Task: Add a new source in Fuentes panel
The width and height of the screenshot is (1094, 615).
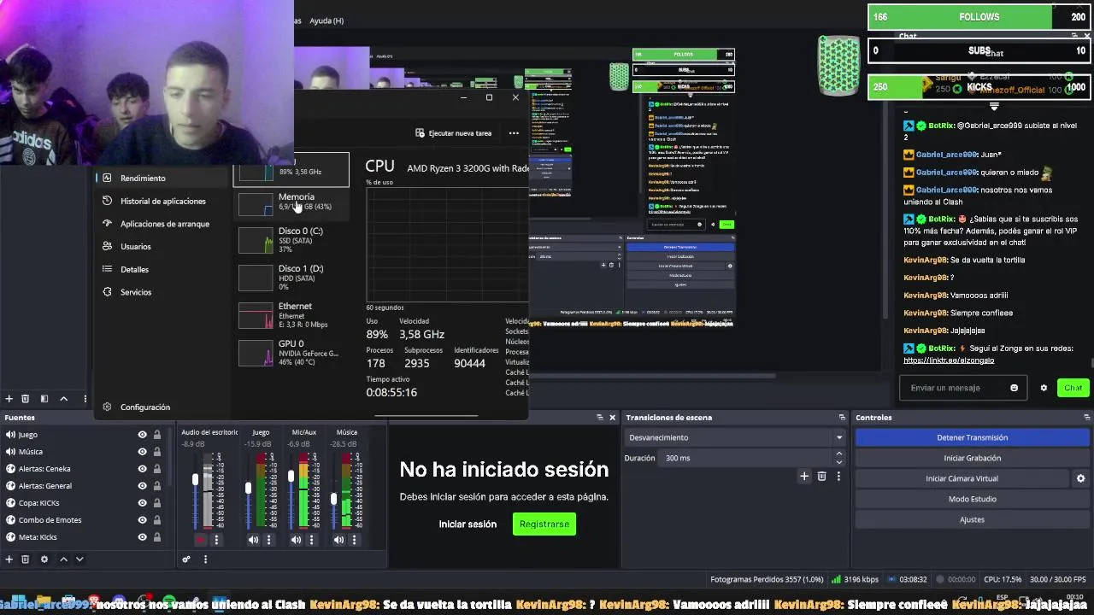Action: (x=9, y=559)
